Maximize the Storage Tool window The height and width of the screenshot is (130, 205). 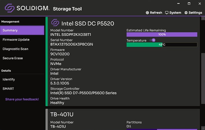pyautogui.click(x=189, y=3)
